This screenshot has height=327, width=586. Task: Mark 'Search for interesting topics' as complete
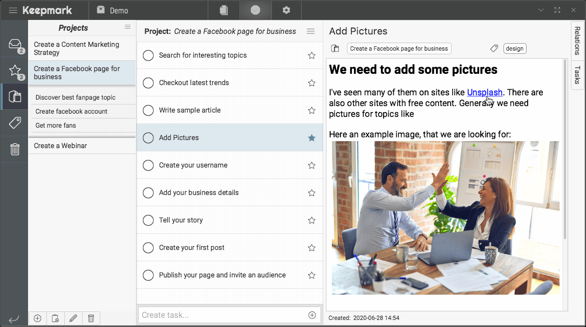(x=148, y=55)
